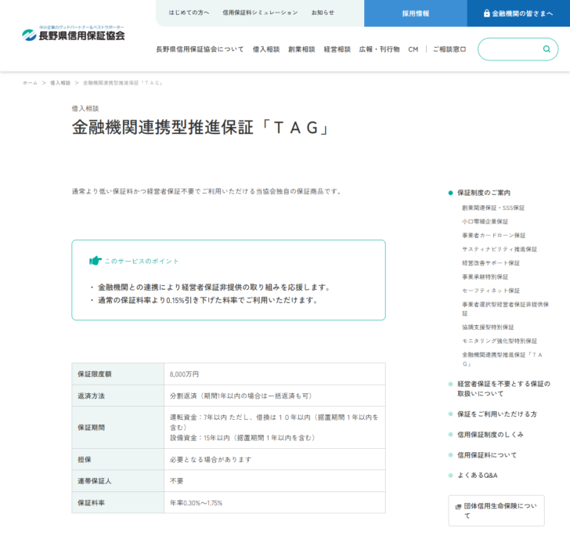Image resolution: width=570 pixels, height=557 pixels.
Task: Expand 保証制度のご案内 sidebar section
Action: pos(484,193)
